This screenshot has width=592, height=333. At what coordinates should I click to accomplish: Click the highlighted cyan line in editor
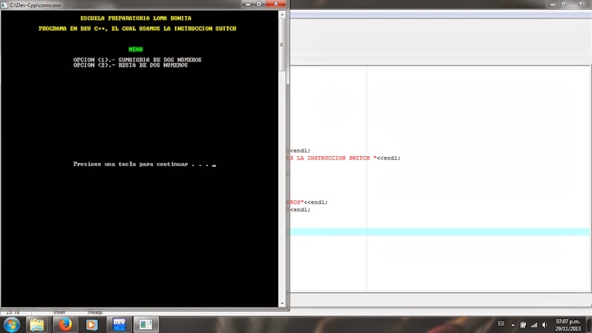pos(440,232)
